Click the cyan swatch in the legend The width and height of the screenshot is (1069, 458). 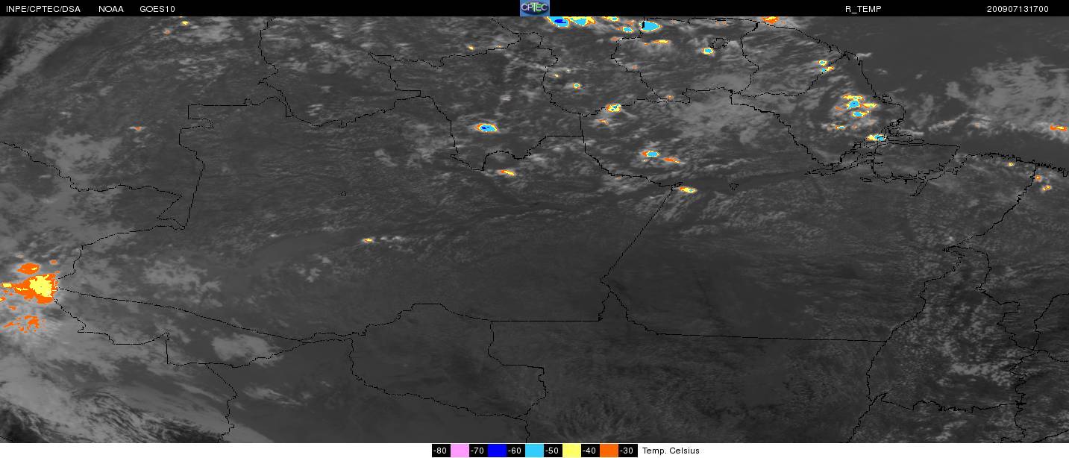[x=534, y=451]
